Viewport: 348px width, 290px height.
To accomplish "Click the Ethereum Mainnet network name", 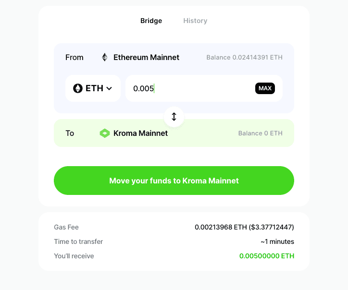I will point(146,57).
